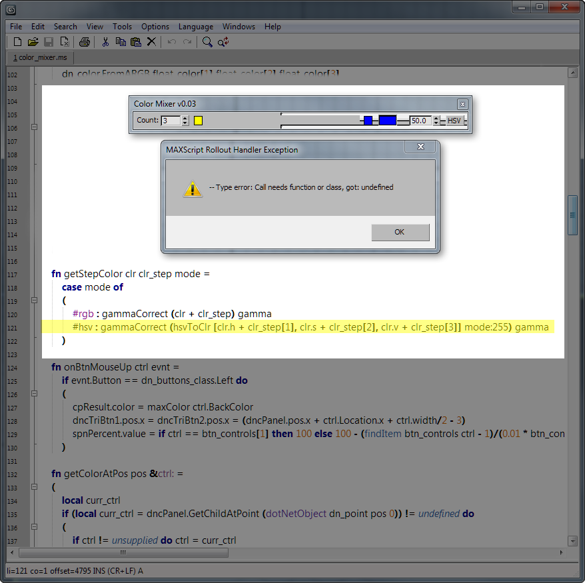This screenshot has width=585, height=583.
Task: Click the Copy toolbar icon
Action: [121, 42]
